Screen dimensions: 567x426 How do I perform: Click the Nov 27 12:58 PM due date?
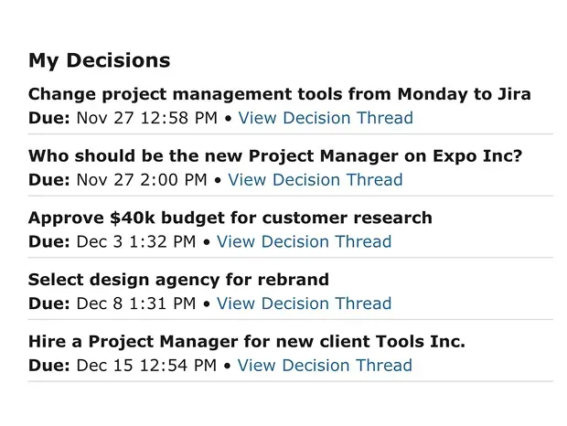146,118
